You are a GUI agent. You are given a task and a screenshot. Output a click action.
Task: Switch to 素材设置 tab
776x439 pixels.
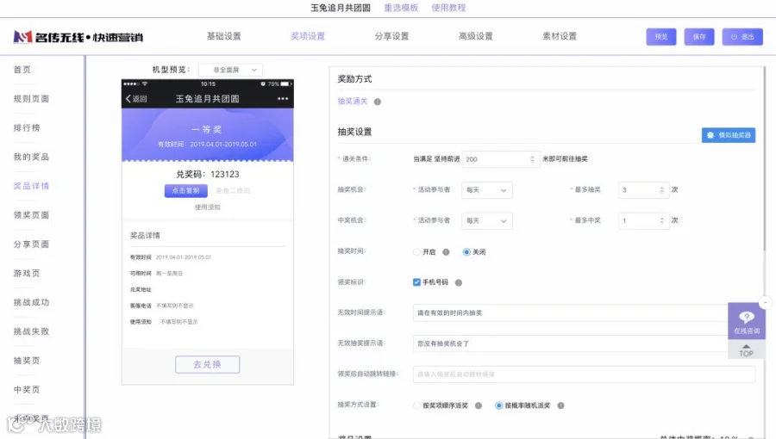coord(560,36)
